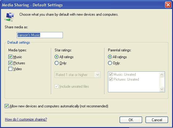Toggle Include unrated files checkbox
The image size is (173, 128).
pos(57,86)
